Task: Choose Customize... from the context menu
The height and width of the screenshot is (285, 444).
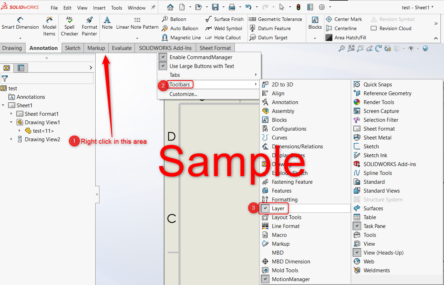Action: (x=183, y=94)
